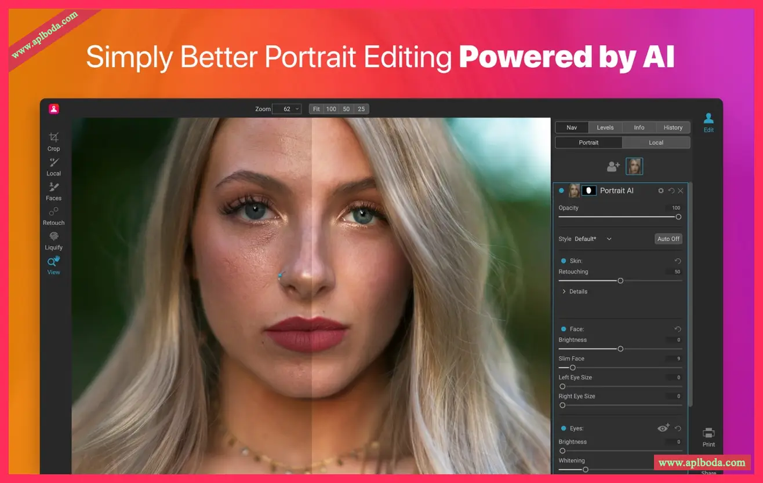
Task: Toggle the Face section enable dot
Action: click(x=563, y=329)
